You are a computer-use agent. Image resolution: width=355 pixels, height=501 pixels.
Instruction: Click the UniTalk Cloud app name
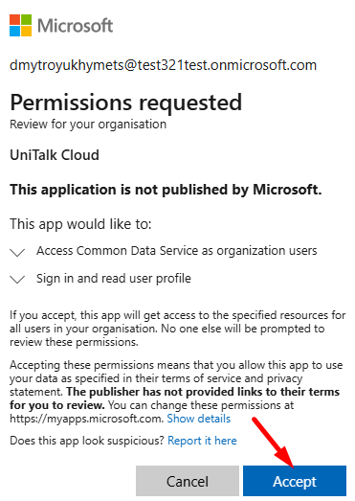(55, 155)
